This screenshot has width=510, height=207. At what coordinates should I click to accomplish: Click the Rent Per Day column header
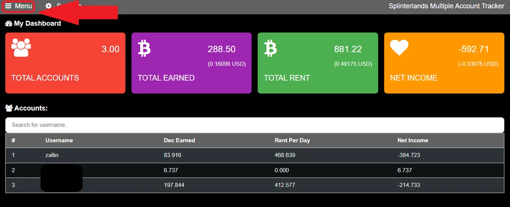(x=292, y=140)
